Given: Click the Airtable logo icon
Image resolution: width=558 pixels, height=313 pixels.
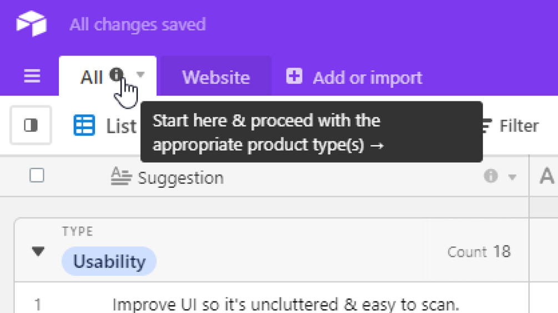Looking at the screenshot, I should pyautogui.click(x=32, y=24).
